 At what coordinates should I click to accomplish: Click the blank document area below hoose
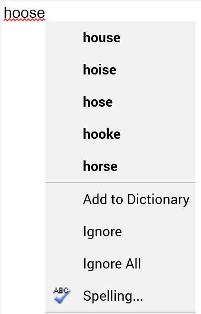coord(23,160)
